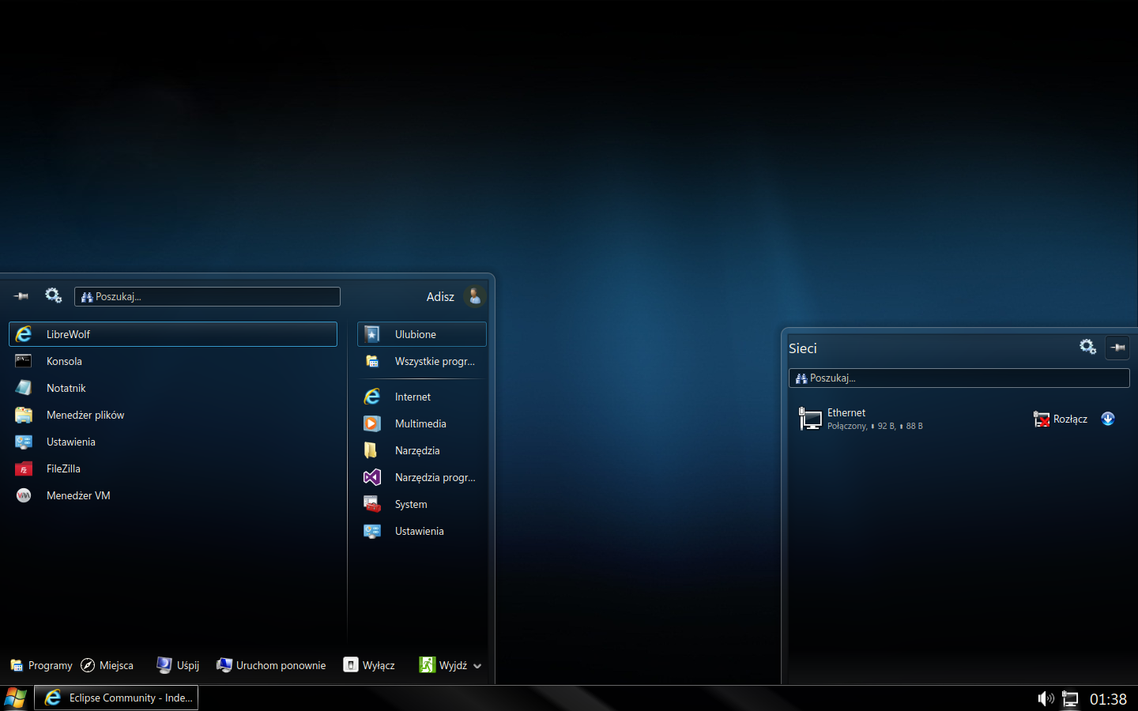Pin the application launcher open
This screenshot has width=1138, height=711.
tap(21, 296)
